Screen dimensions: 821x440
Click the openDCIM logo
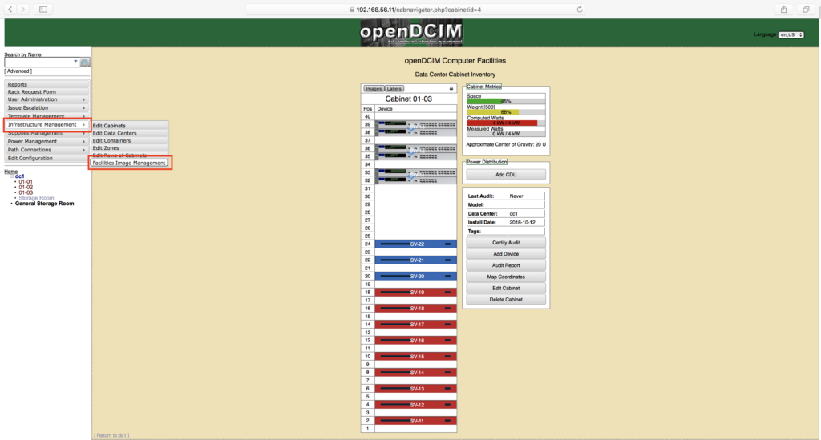tap(411, 32)
